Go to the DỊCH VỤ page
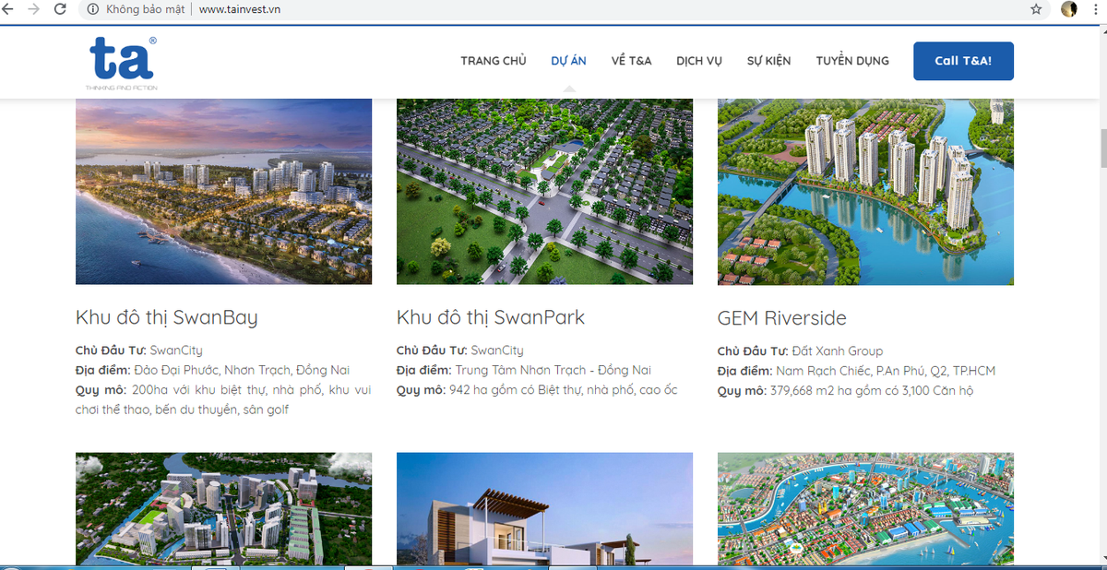The image size is (1107, 570). tap(699, 60)
